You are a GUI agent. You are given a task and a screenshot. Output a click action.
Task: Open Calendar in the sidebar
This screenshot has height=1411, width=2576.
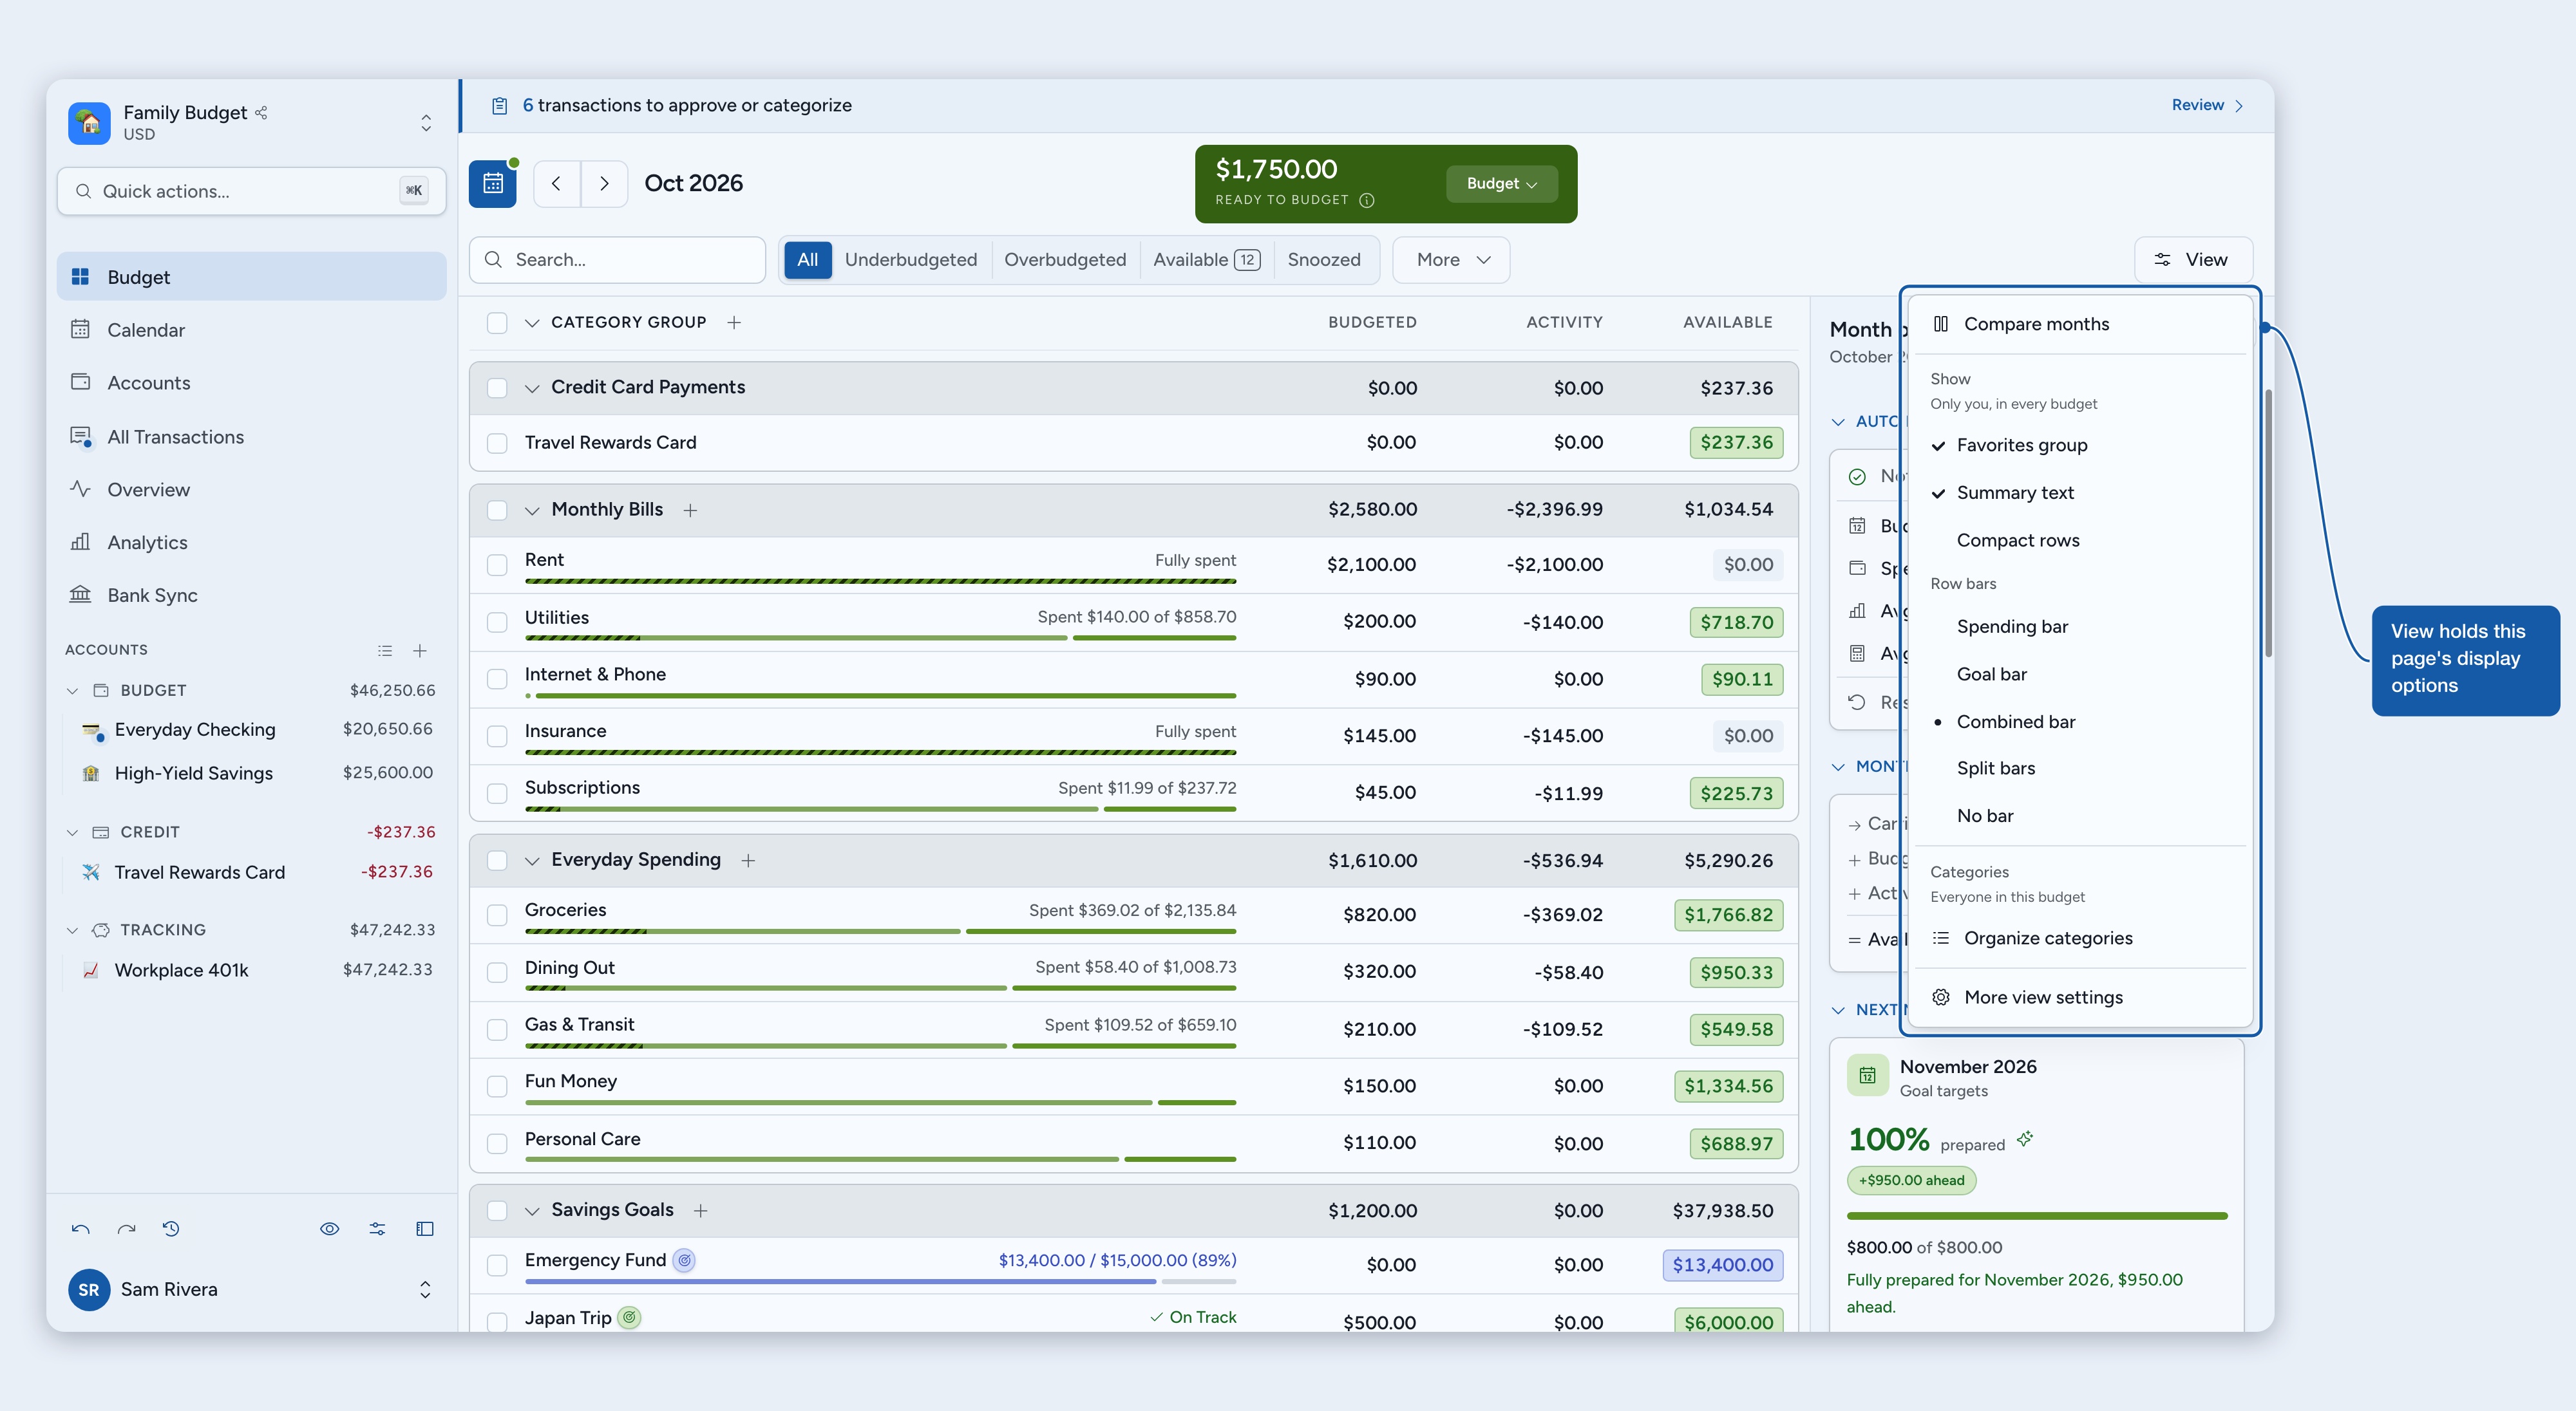click(251, 330)
